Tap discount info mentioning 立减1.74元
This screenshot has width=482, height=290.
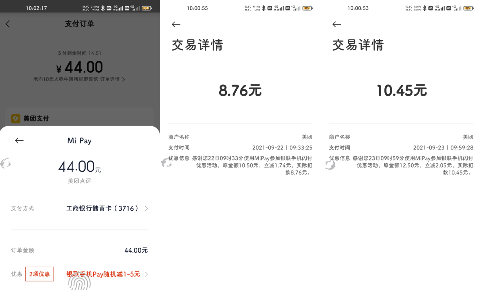click(252, 165)
